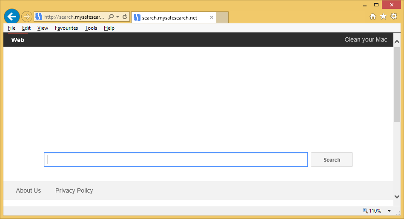Image resolution: width=404 pixels, height=224 pixels.
Task: Click the Search button
Action: pos(332,160)
